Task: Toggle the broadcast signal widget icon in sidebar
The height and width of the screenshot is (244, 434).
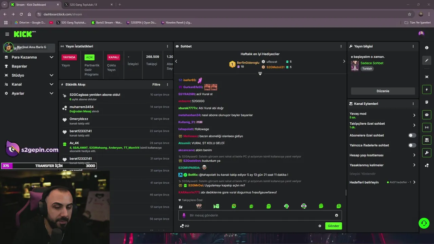Action: tap(427, 127)
